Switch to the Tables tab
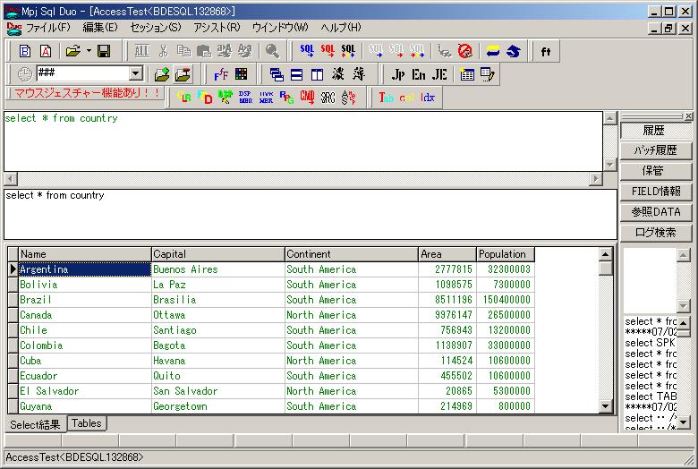This screenshot has height=469, width=698. [87, 423]
